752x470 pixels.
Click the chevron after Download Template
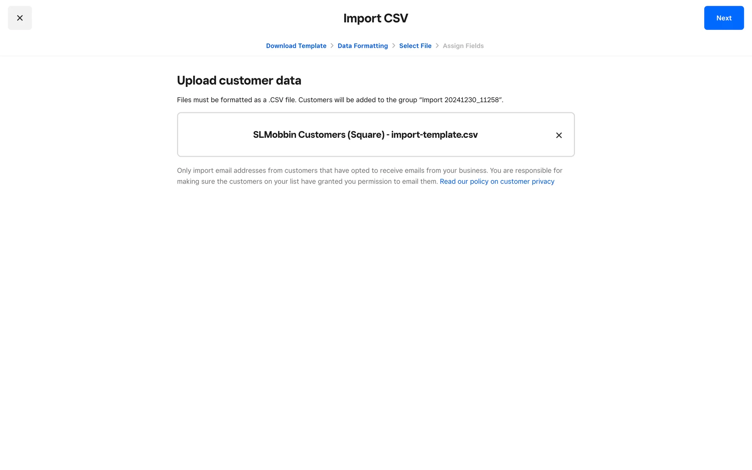pos(332,46)
